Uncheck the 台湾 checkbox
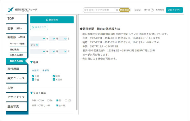The image size is (190, 121). (33, 76)
